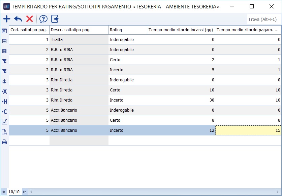Click the H export sidebar icon

click(x=4, y=102)
